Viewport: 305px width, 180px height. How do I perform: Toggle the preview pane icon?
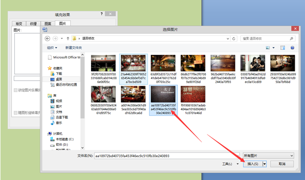(282, 48)
